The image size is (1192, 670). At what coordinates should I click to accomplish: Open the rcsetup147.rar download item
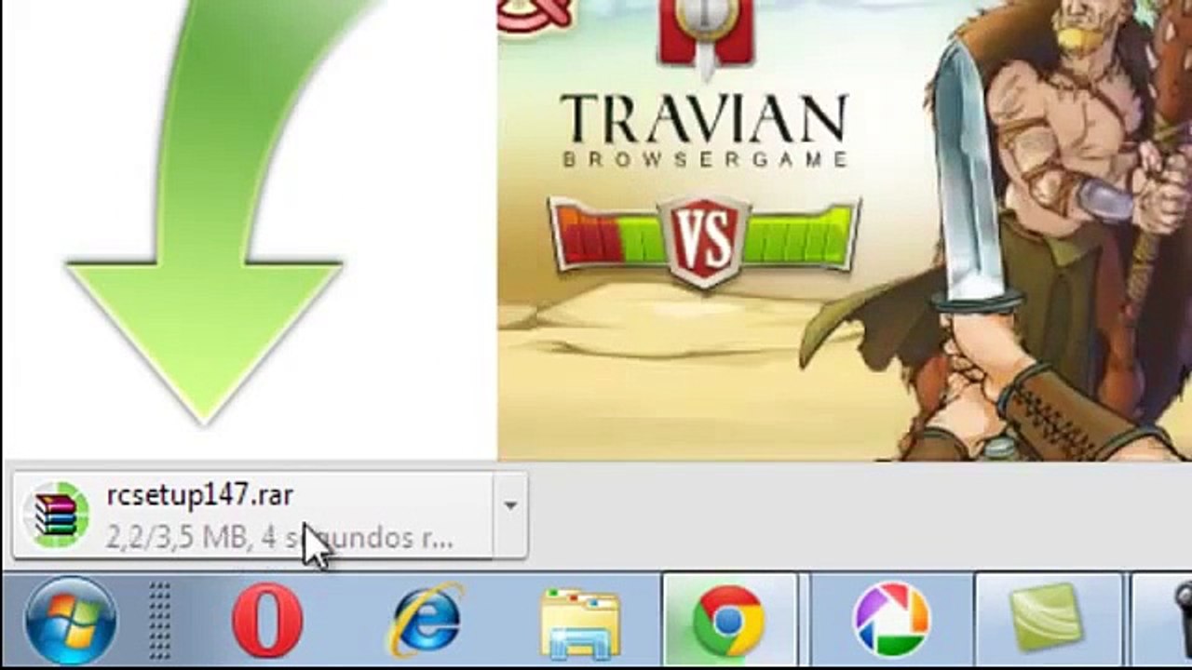coord(252,516)
